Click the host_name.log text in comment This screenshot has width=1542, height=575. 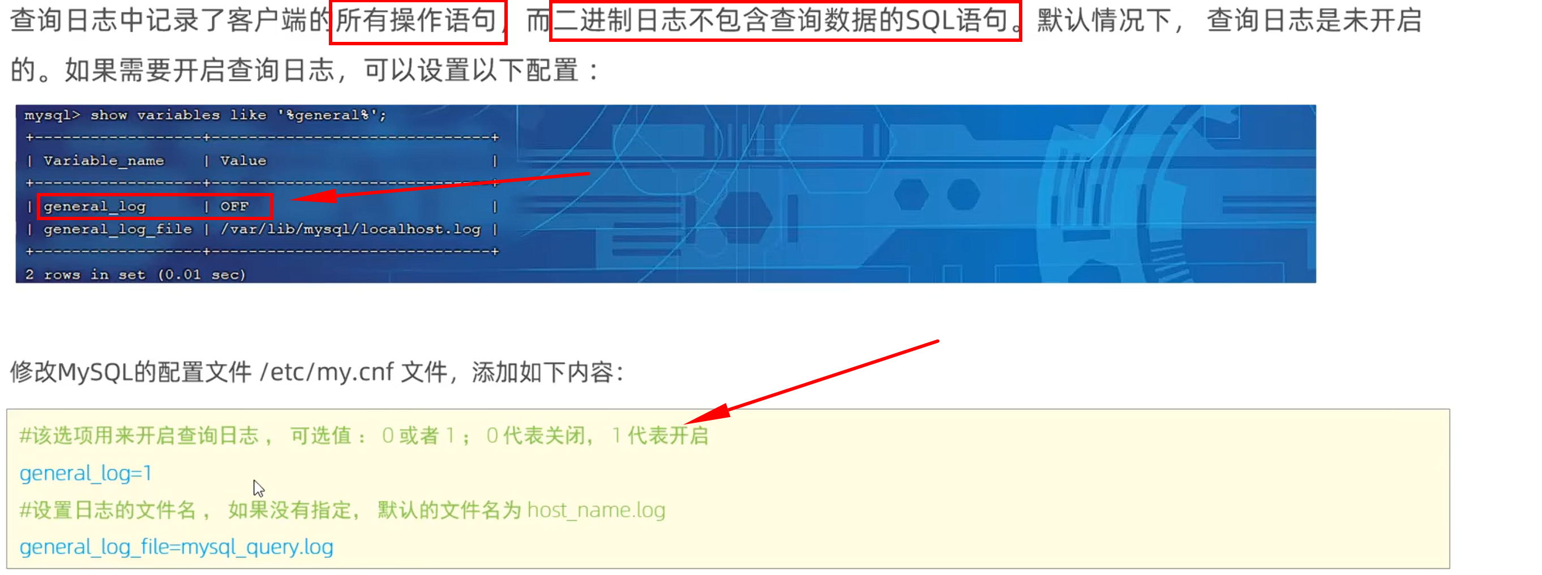click(x=596, y=510)
